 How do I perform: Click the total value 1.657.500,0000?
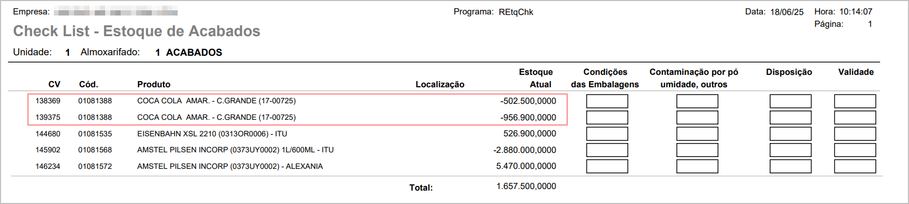click(x=526, y=186)
